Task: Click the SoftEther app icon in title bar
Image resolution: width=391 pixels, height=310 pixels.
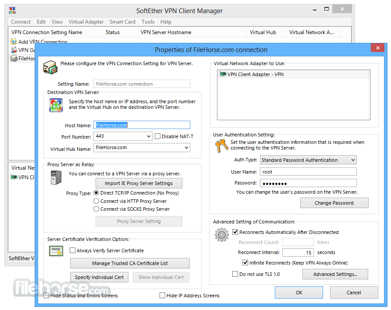Action: 12,10
